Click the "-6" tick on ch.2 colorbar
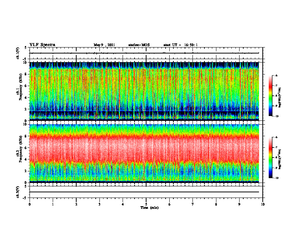This screenshot has width=296, height=229. point(276,137)
